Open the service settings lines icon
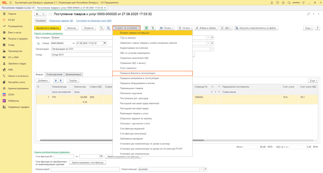Screen dimensions: 323x173 [303, 3]
